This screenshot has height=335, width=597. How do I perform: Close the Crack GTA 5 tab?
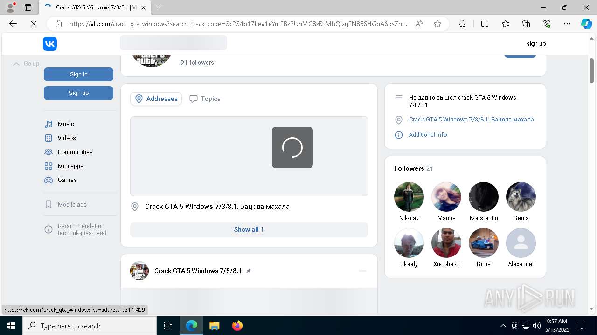[144, 7]
